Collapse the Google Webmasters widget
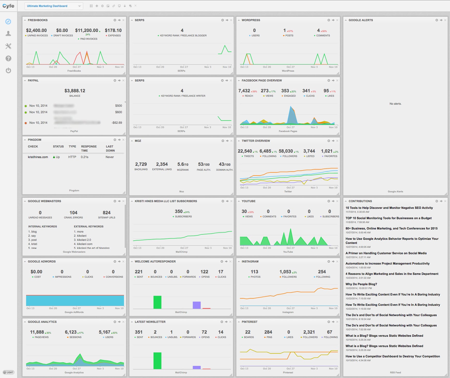This screenshot has height=378, width=450. (x=25, y=201)
